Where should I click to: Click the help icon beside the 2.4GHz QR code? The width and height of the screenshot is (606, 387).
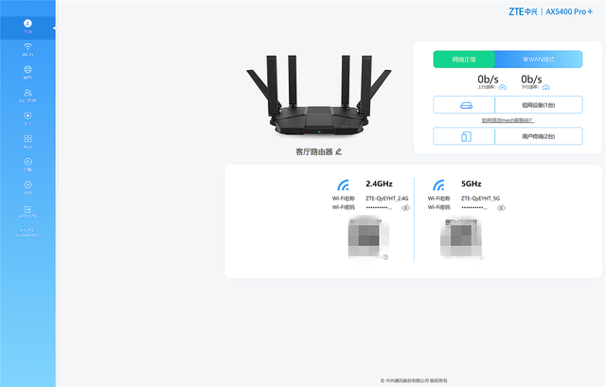(x=385, y=256)
